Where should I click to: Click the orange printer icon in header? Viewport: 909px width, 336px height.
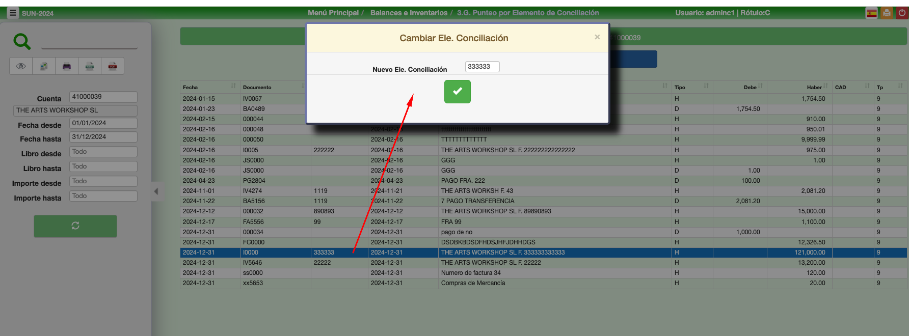(x=887, y=13)
